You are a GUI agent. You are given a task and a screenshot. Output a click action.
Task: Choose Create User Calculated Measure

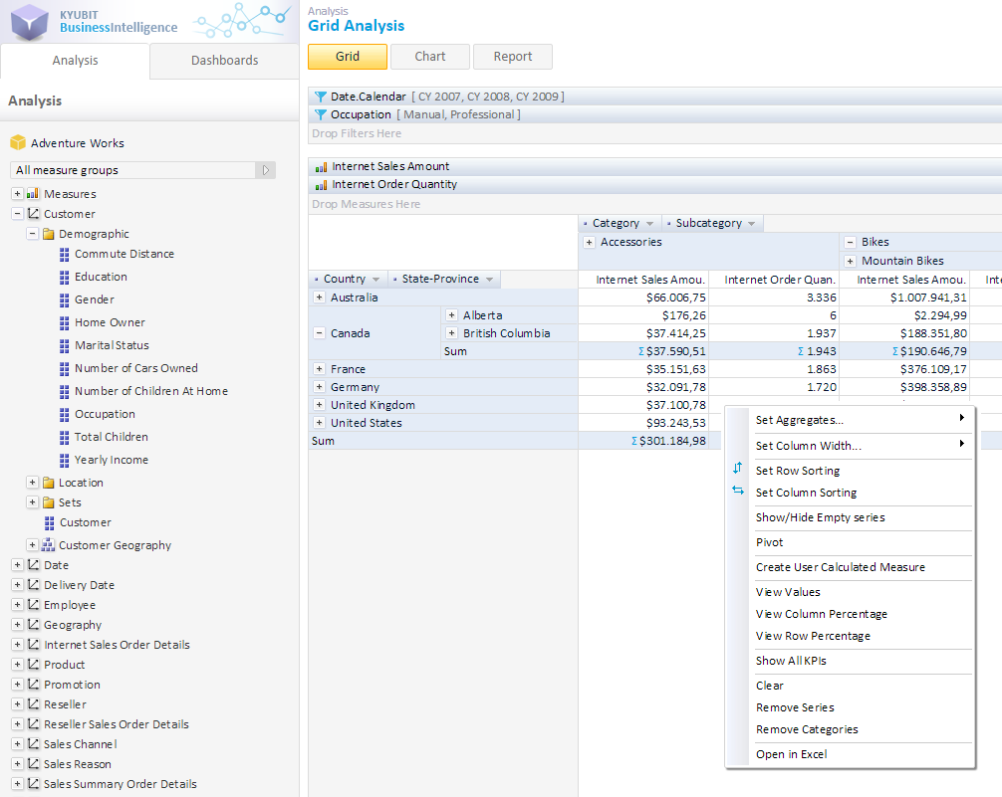tap(840, 567)
